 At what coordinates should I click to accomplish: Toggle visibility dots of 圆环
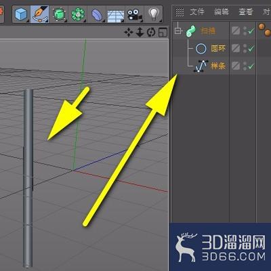coord(245,49)
